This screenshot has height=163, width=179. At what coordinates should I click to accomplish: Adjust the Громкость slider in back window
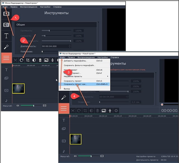[56, 31]
